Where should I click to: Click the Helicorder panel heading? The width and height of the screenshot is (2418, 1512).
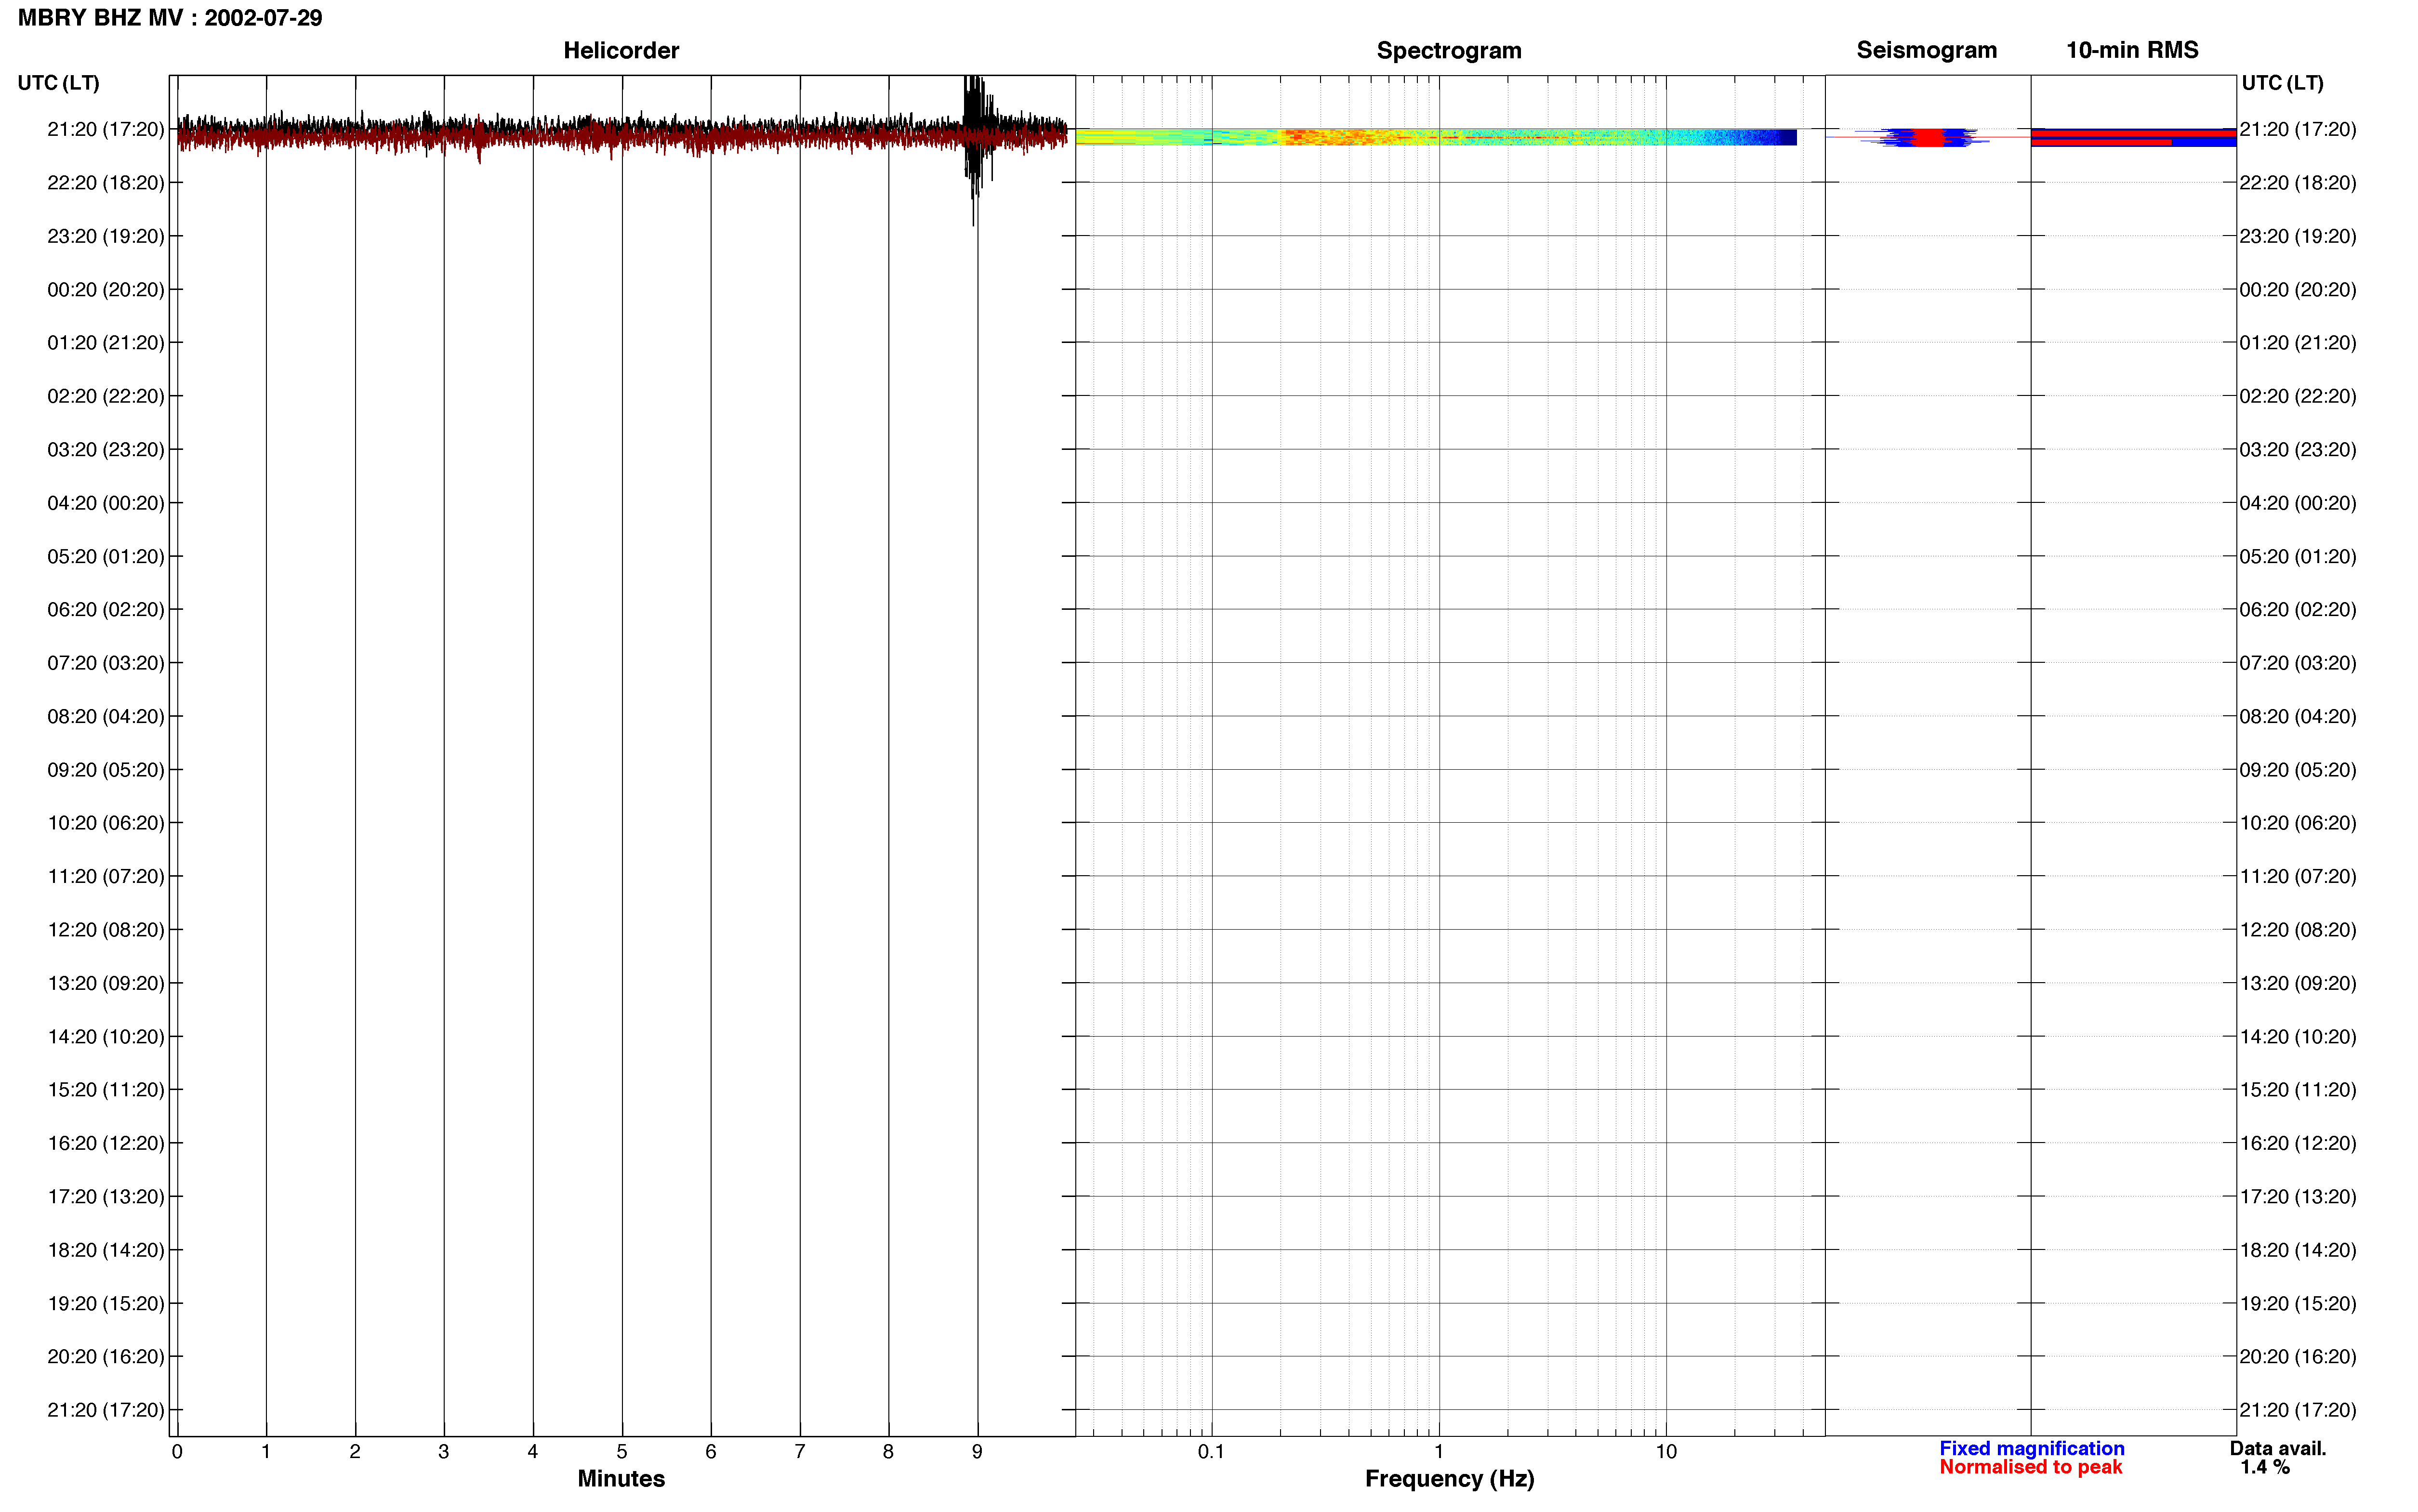tap(621, 50)
